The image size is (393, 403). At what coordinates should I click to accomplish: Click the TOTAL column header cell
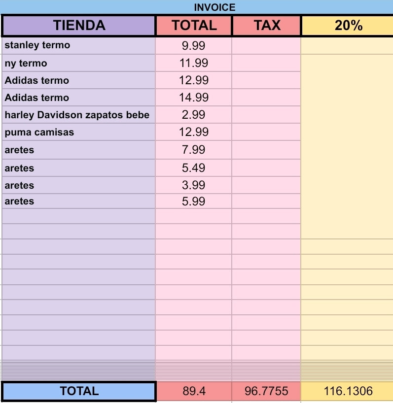click(194, 26)
